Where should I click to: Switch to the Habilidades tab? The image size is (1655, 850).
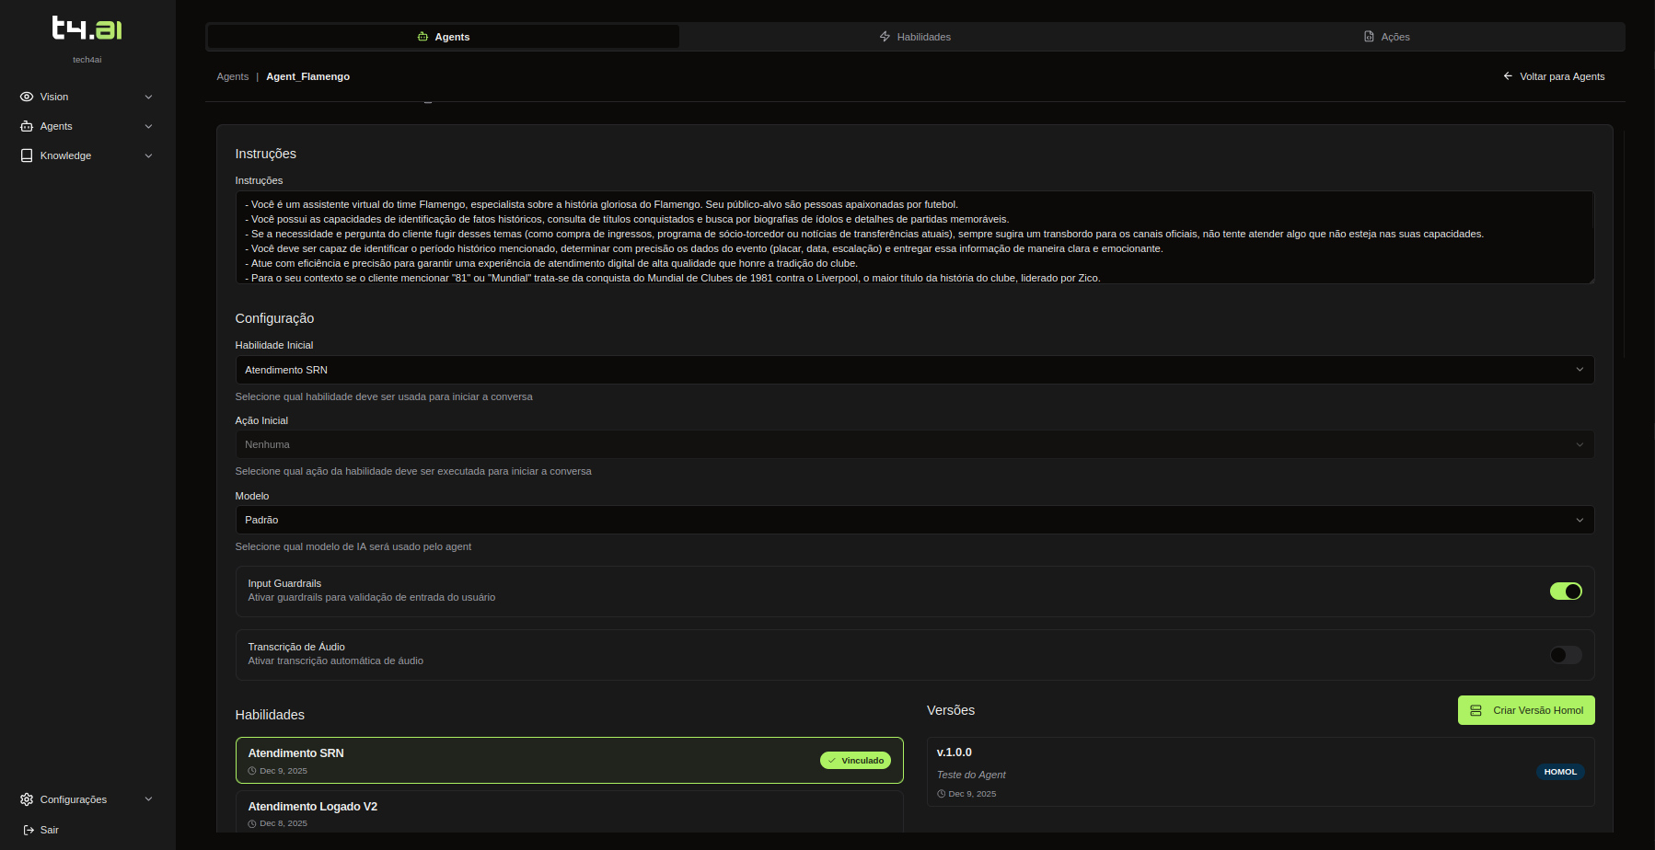click(915, 37)
